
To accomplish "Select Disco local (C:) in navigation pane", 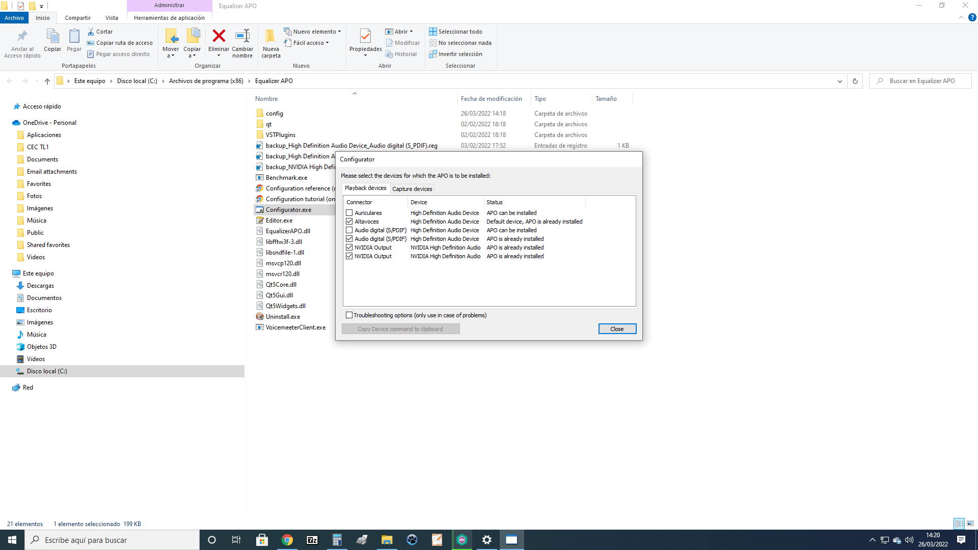I will coord(122,371).
